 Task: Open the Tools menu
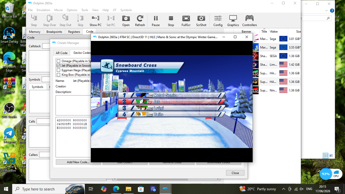point(85,10)
